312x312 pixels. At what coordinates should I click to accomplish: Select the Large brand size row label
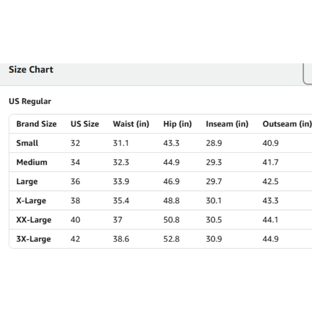(x=27, y=181)
